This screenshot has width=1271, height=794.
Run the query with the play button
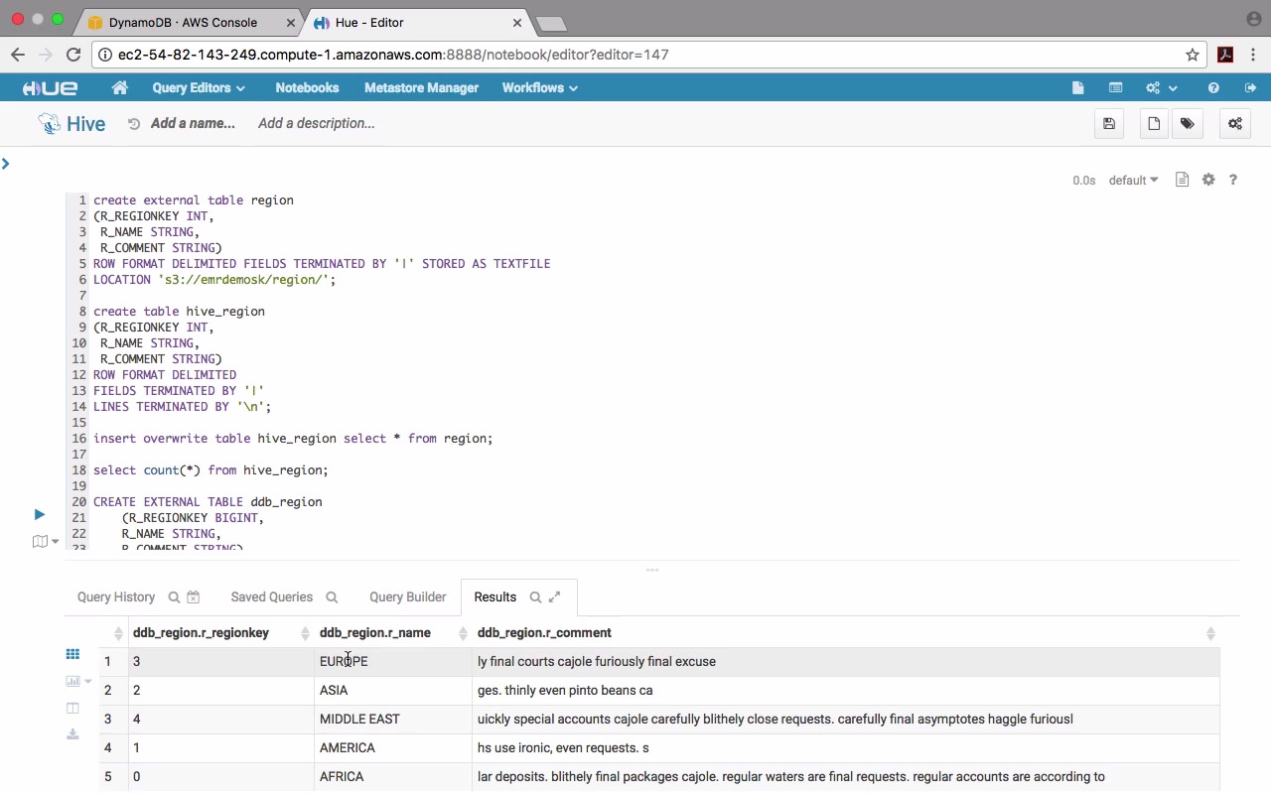pos(39,514)
